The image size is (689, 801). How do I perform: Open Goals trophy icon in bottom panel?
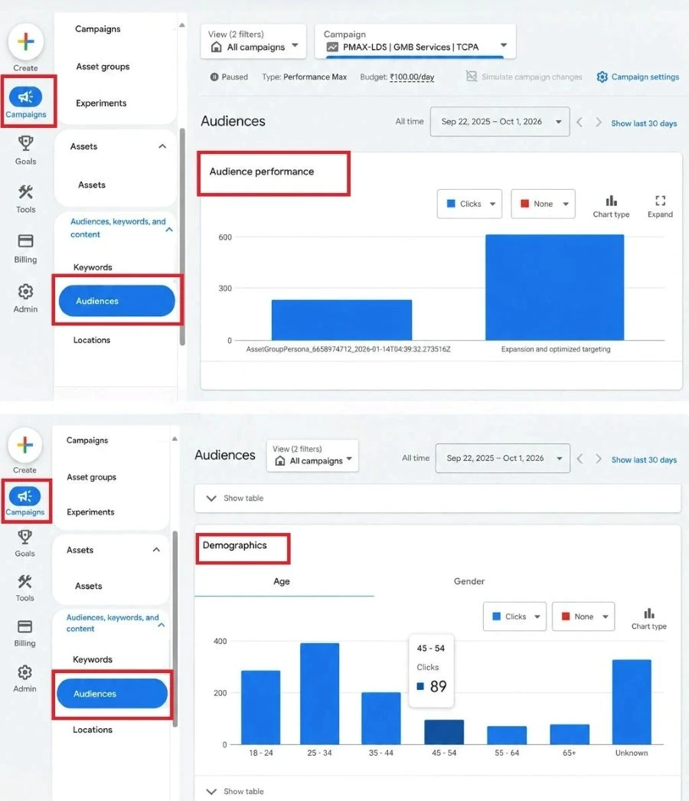(24, 537)
